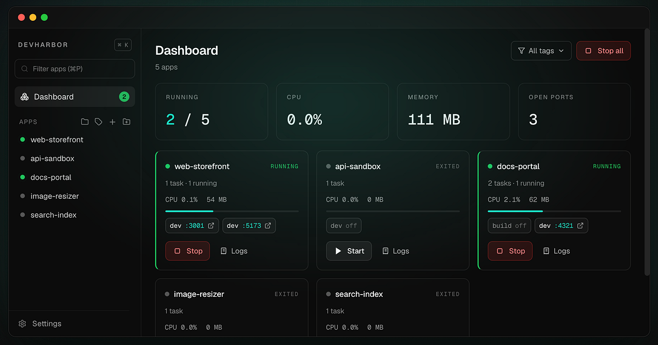Open external link icon on port :5173
The image size is (658, 345).
[268, 226]
